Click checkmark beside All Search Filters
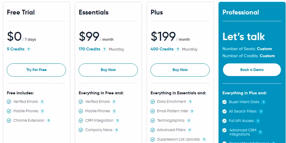Image resolution: width=286 pixels, height=143 pixels. click(x=225, y=112)
